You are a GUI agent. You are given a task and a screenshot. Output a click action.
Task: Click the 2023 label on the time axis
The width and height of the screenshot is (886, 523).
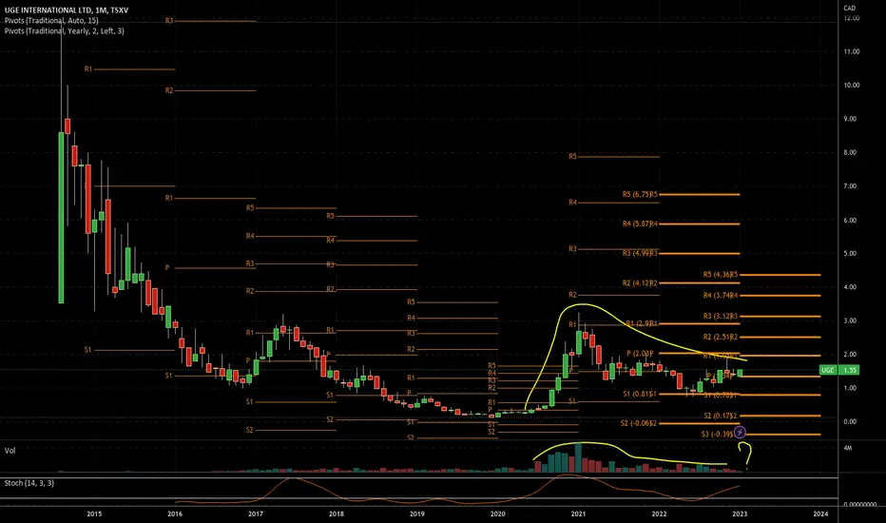[x=740, y=513]
